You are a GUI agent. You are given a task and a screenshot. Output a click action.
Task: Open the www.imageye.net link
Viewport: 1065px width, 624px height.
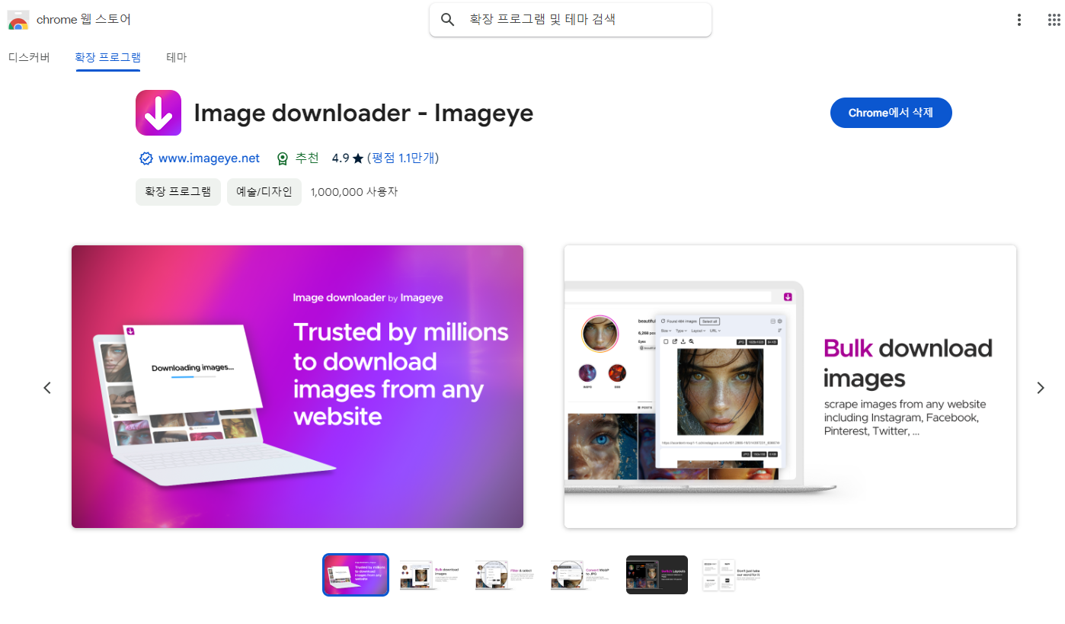[x=209, y=158]
